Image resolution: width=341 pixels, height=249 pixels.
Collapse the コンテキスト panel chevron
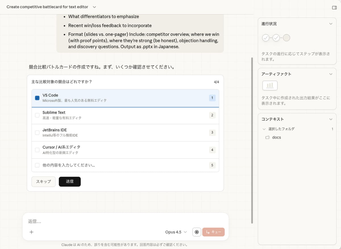(331, 119)
